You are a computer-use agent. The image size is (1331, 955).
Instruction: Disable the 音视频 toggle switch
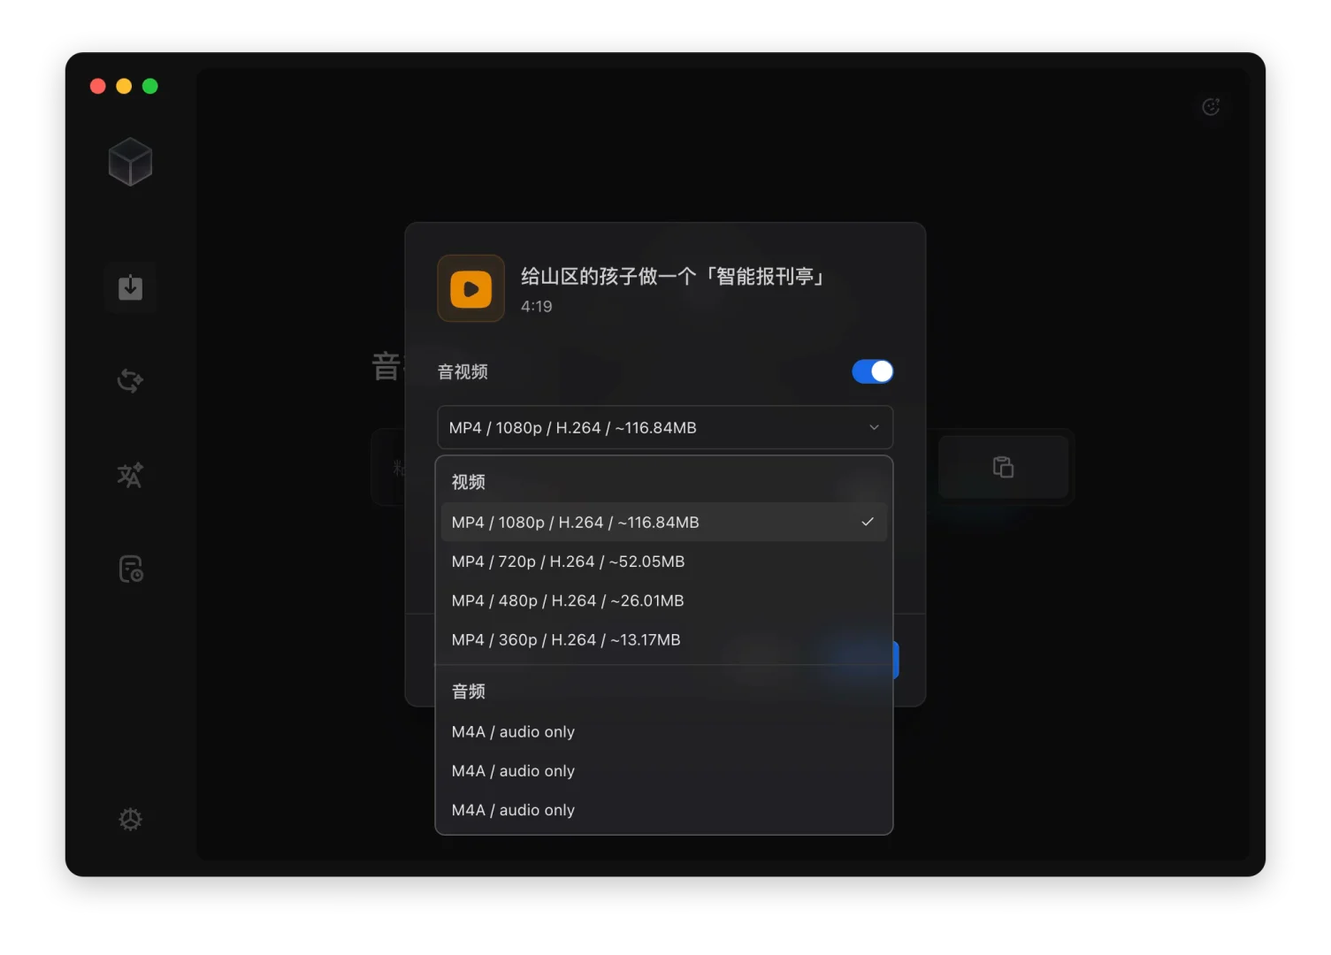(x=872, y=371)
